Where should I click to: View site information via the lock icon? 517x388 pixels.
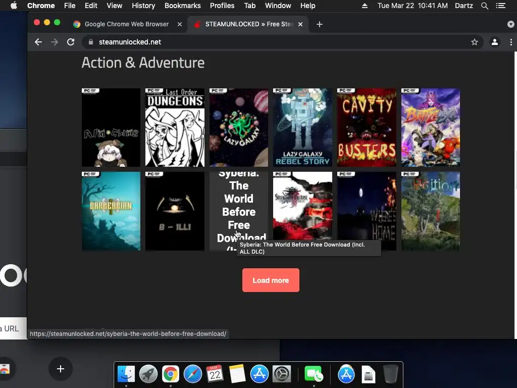(x=91, y=42)
